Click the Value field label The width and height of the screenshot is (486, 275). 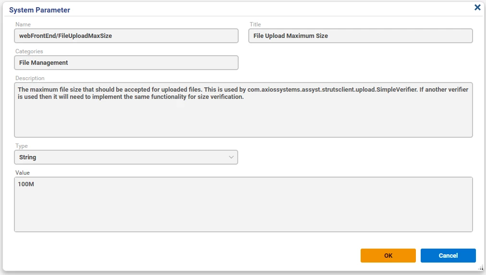click(22, 173)
